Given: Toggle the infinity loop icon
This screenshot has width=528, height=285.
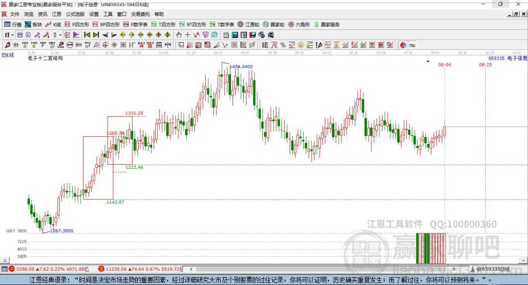Looking at the screenshot, I should pyautogui.click(x=412, y=45).
